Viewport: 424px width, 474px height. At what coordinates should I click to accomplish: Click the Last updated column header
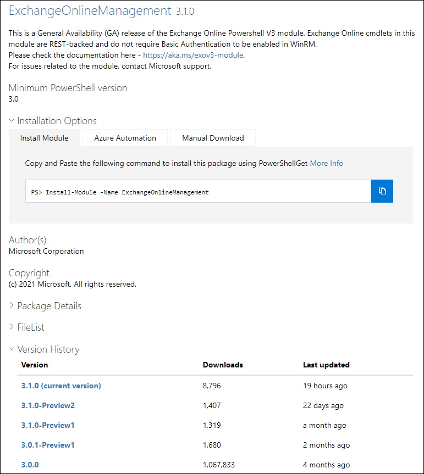326,365
